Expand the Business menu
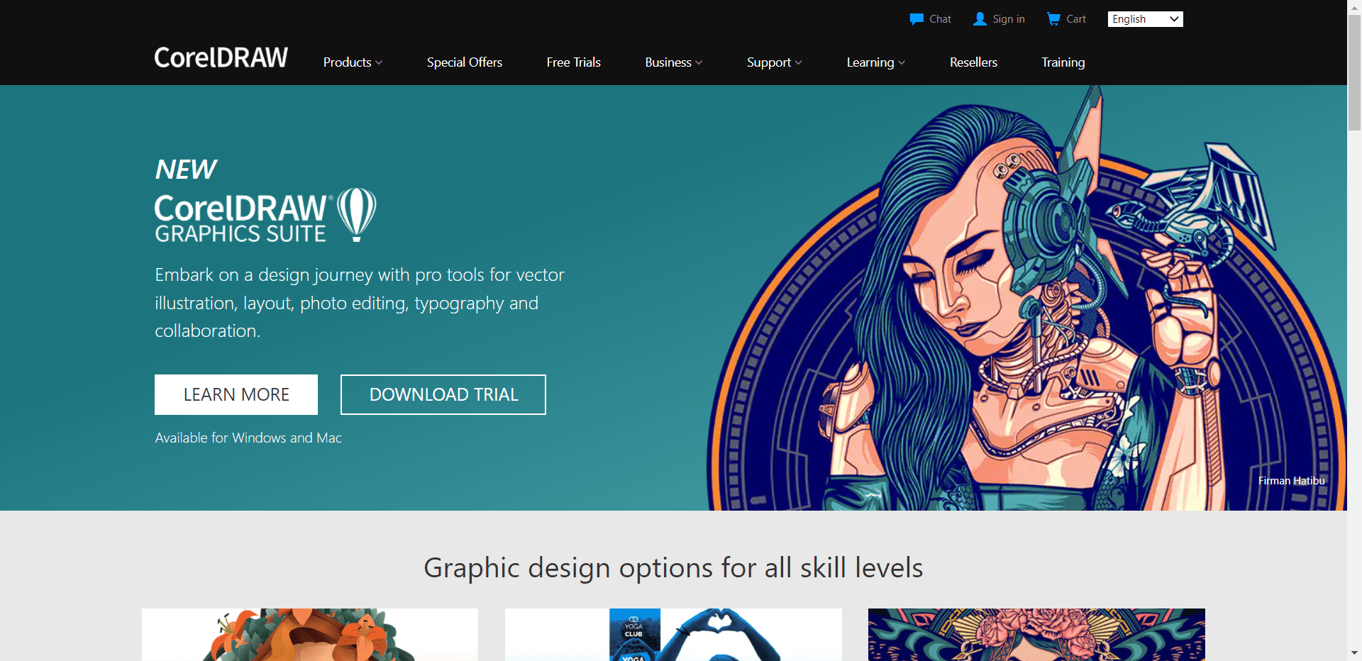This screenshot has width=1362, height=661. tap(674, 62)
